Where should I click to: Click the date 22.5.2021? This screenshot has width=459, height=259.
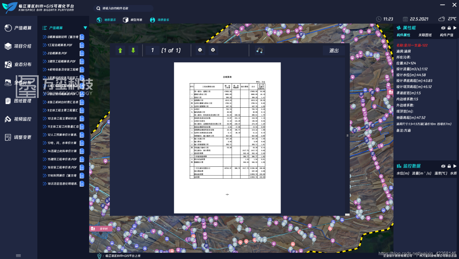point(416,19)
